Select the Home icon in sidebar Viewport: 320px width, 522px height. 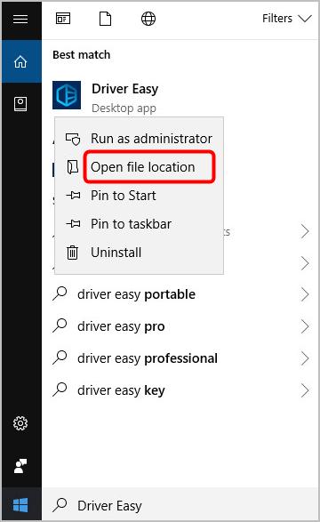pos(20,61)
